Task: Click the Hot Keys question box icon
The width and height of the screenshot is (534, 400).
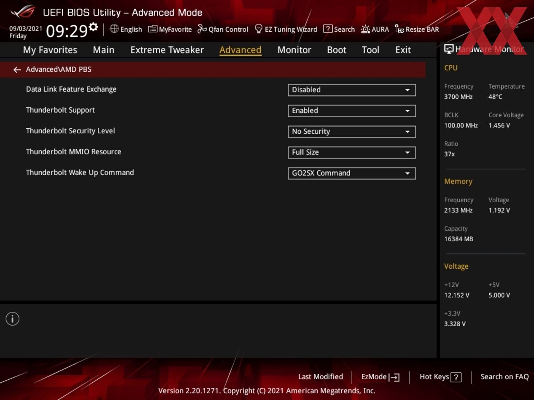Action: 456,377
